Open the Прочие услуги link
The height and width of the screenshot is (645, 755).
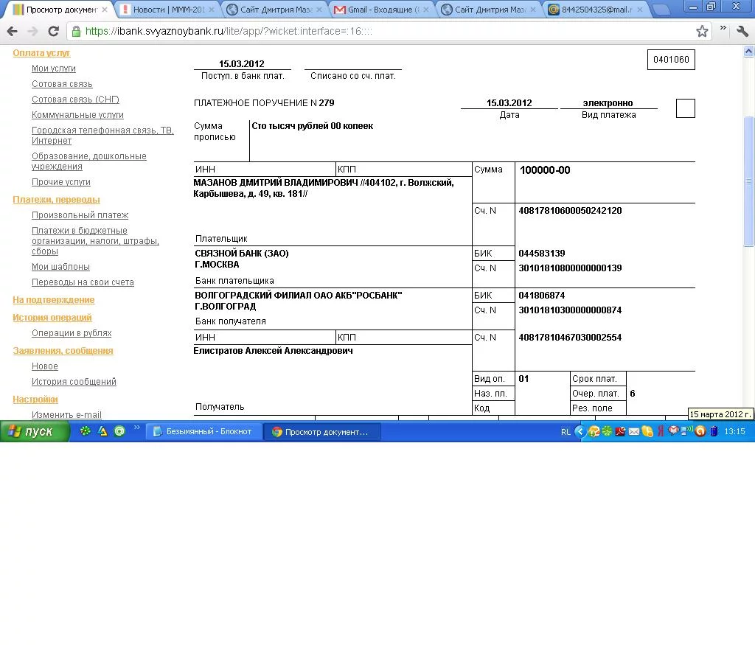click(x=61, y=182)
